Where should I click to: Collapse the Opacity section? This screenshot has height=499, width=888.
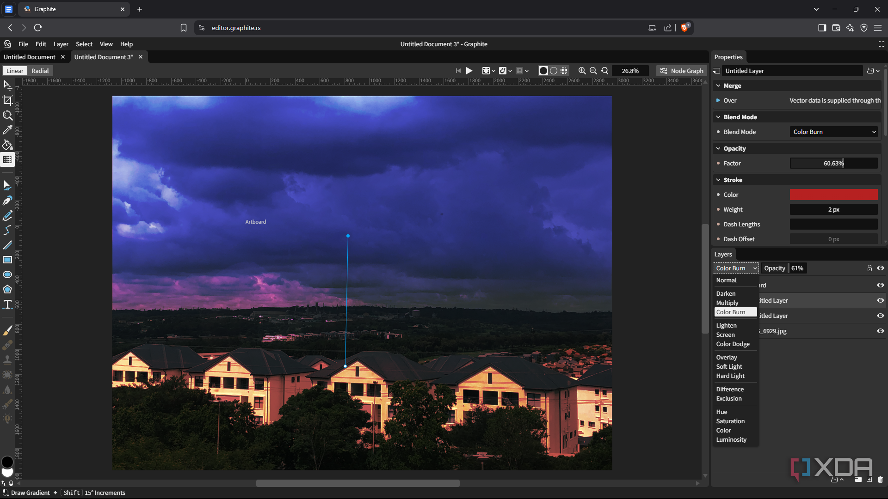coord(718,148)
